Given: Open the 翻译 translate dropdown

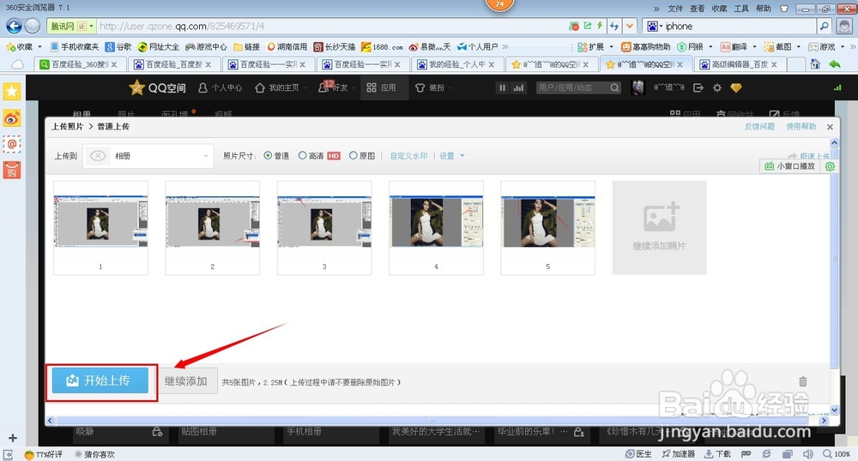Looking at the screenshot, I should (754, 47).
